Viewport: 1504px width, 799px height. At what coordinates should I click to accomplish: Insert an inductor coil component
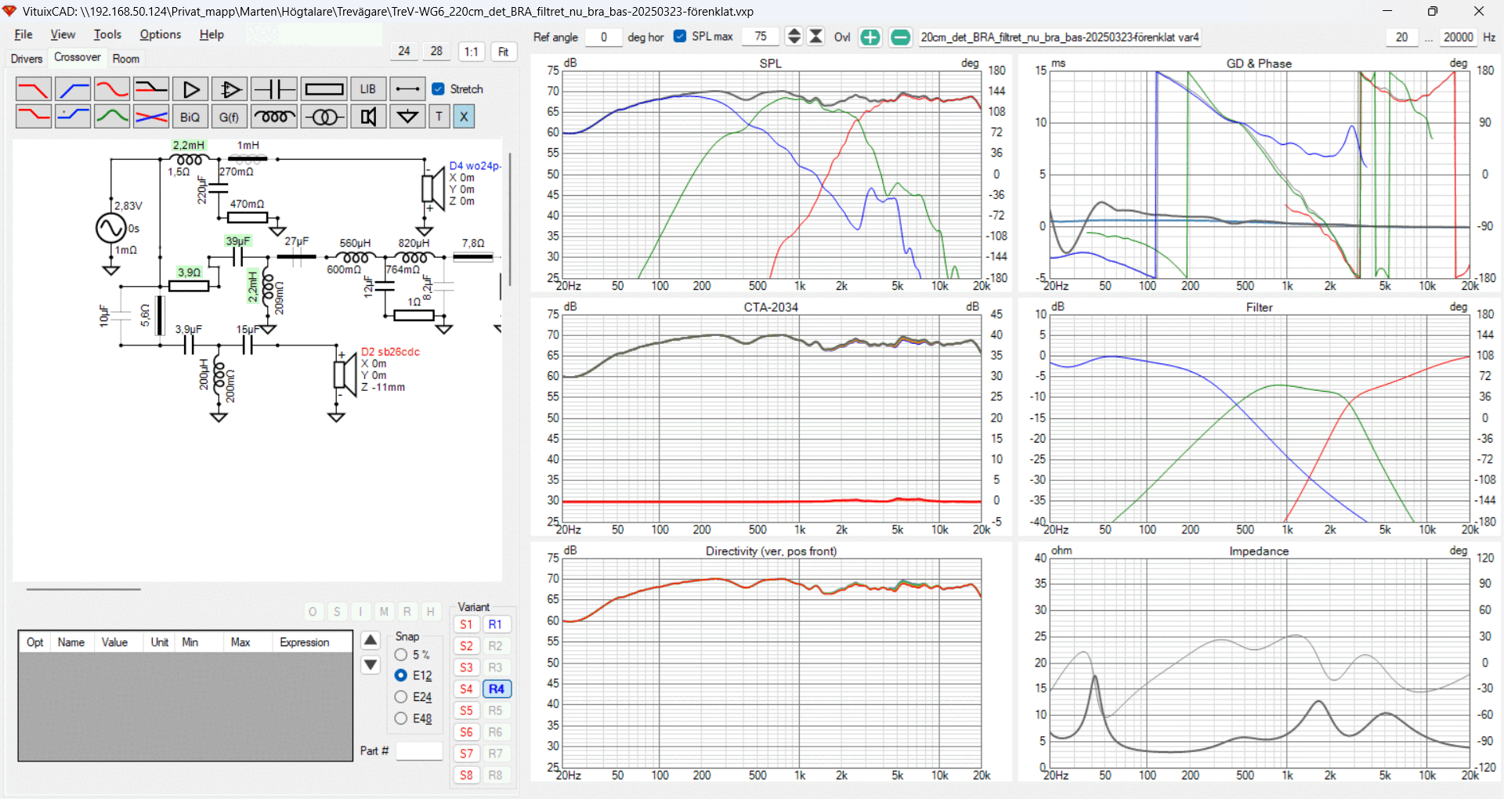tap(274, 117)
